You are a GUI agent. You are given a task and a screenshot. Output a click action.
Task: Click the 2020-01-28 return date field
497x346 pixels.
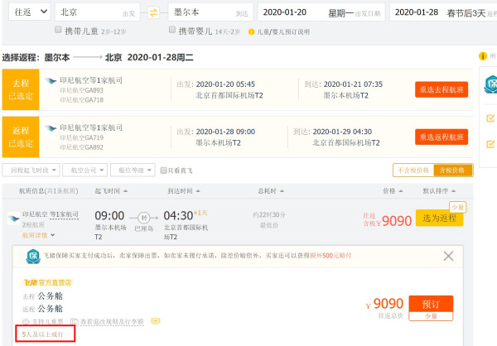pos(443,12)
